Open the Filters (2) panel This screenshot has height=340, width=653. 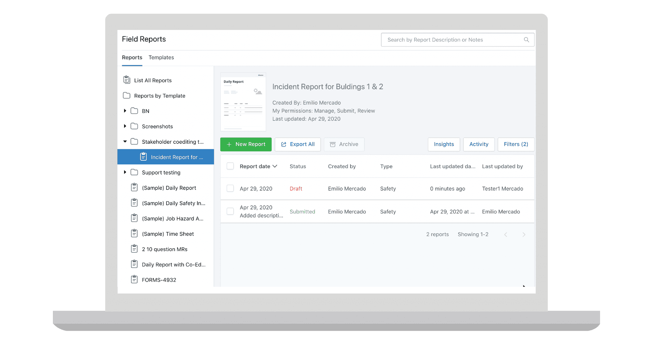[x=516, y=144]
